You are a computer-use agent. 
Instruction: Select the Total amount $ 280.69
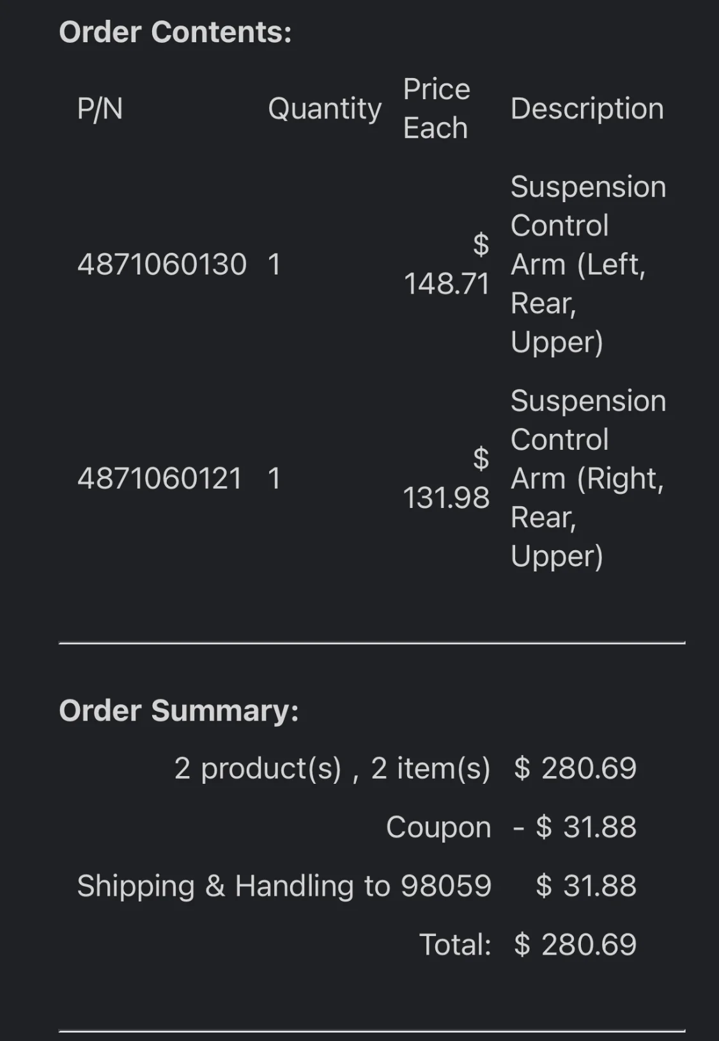[x=575, y=945]
